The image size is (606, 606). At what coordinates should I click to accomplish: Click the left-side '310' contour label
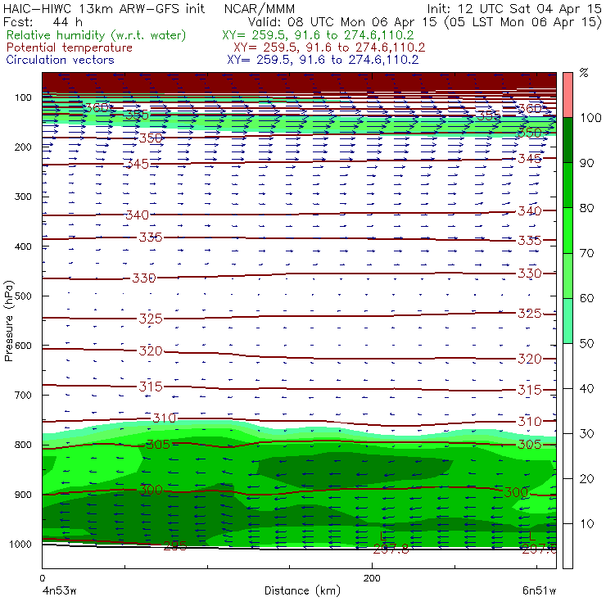tap(165, 418)
